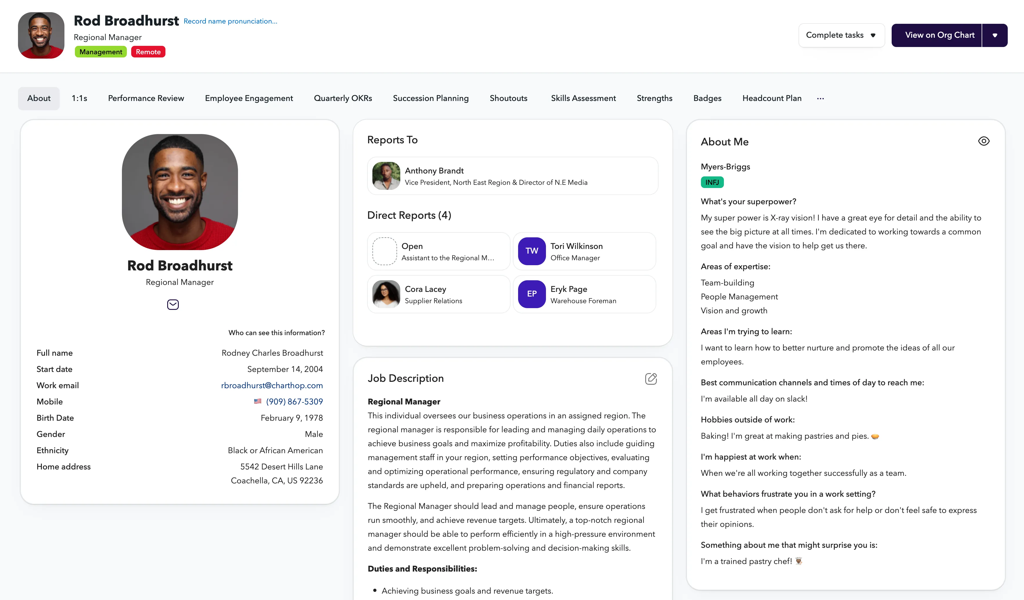The height and width of the screenshot is (600, 1024).
Task: Open the Open Assistant to the Regional Manager card
Action: [x=439, y=251]
